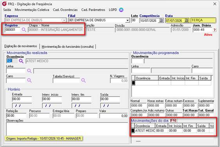Open the Data calendar picker icon
The height and width of the screenshot is (147, 220).
pyautogui.click(x=186, y=21)
